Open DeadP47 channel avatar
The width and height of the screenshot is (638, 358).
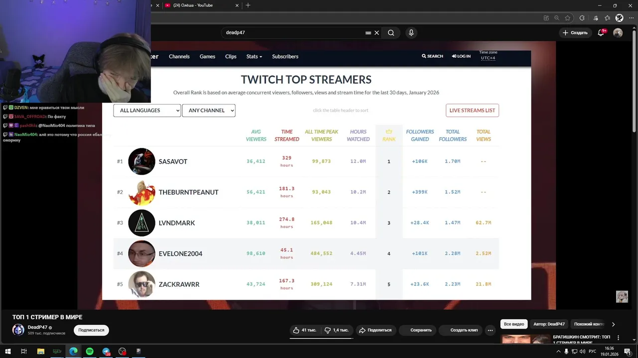pos(18,330)
